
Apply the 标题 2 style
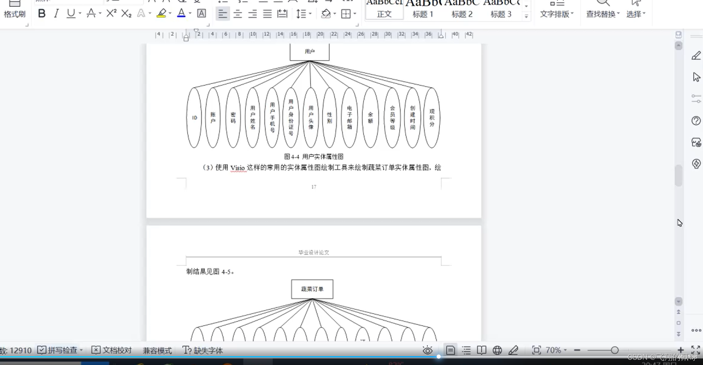coord(462,10)
